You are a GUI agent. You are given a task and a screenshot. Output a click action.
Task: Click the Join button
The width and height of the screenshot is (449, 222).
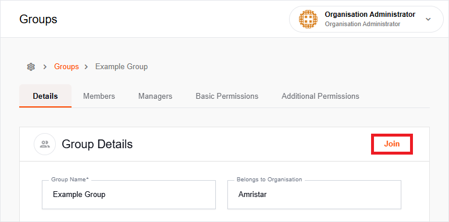coord(392,144)
